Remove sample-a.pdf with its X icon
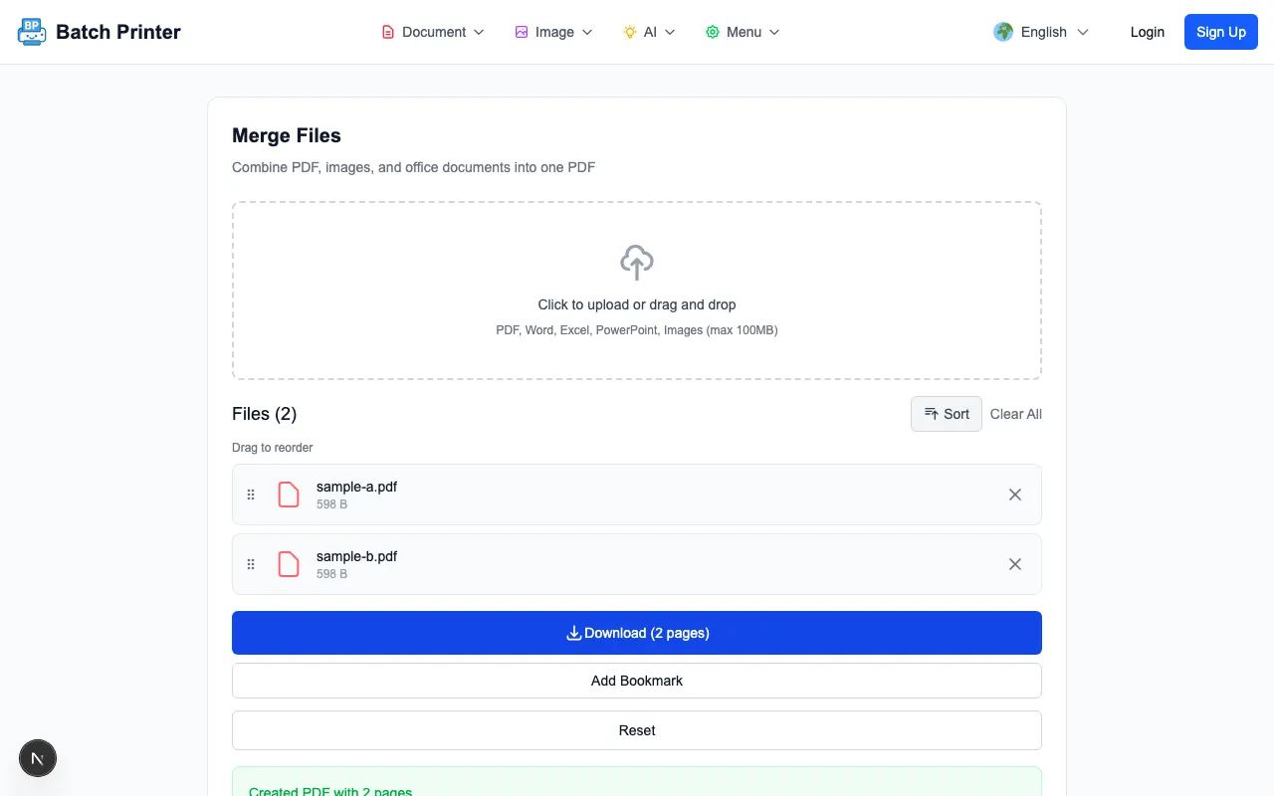Viewport: 1274px width, 796px height. tap(1015, 495)
